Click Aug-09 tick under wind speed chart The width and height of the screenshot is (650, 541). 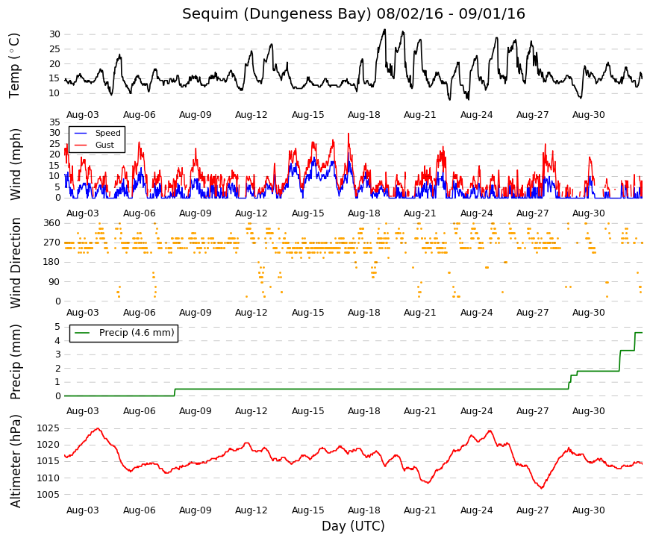click(x=196, y=213)
